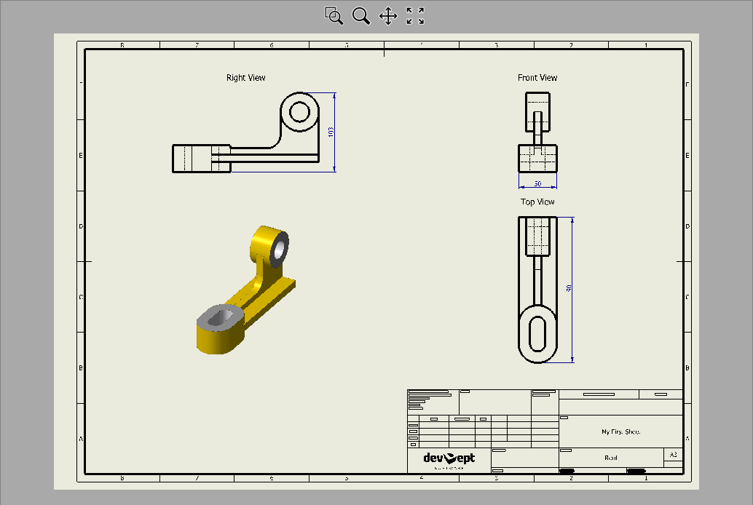Click the magnifier-with-rectangle toolbar icon
Screen dimensions: 753x505
pos(333,16)
